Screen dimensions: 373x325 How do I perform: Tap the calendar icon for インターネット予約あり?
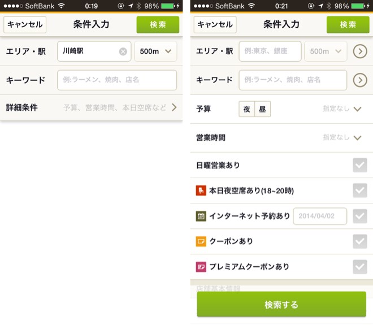coord(201,216)
